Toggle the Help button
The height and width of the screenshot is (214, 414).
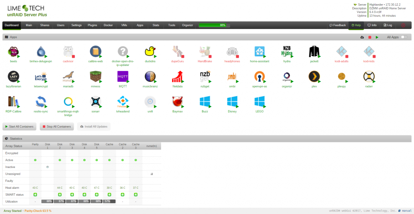(x=356, y=25)
